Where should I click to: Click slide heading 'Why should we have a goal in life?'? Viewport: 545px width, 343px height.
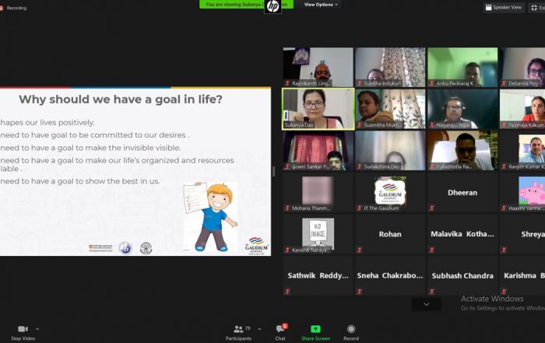click(121, 100)
